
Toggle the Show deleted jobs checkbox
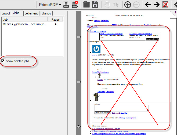(x=3, y=61)
